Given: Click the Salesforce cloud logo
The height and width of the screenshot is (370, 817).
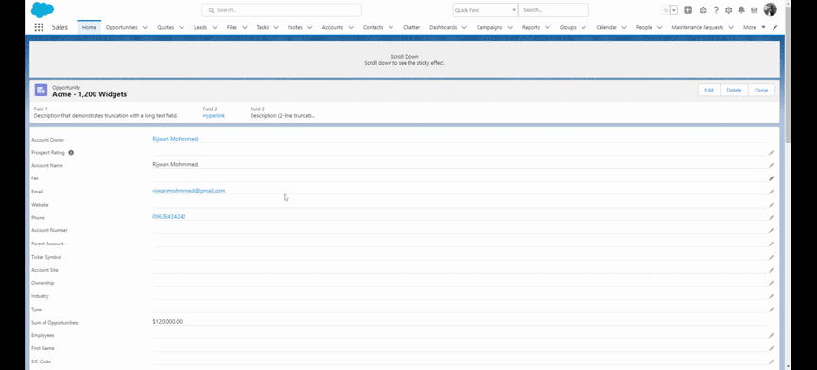Looking at the screenshot, I should click(x=43, y=9).
